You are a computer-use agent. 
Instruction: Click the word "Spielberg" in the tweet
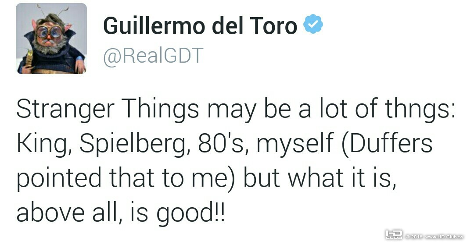pos(136,144)
